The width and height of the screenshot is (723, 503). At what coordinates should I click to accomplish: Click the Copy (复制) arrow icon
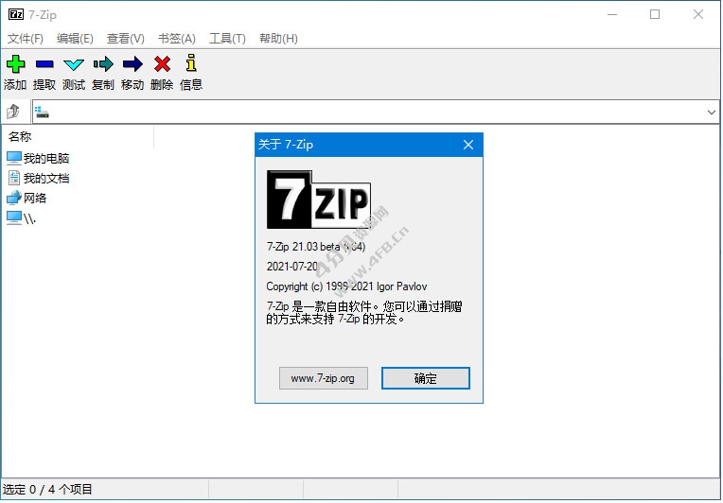point(103,64)
